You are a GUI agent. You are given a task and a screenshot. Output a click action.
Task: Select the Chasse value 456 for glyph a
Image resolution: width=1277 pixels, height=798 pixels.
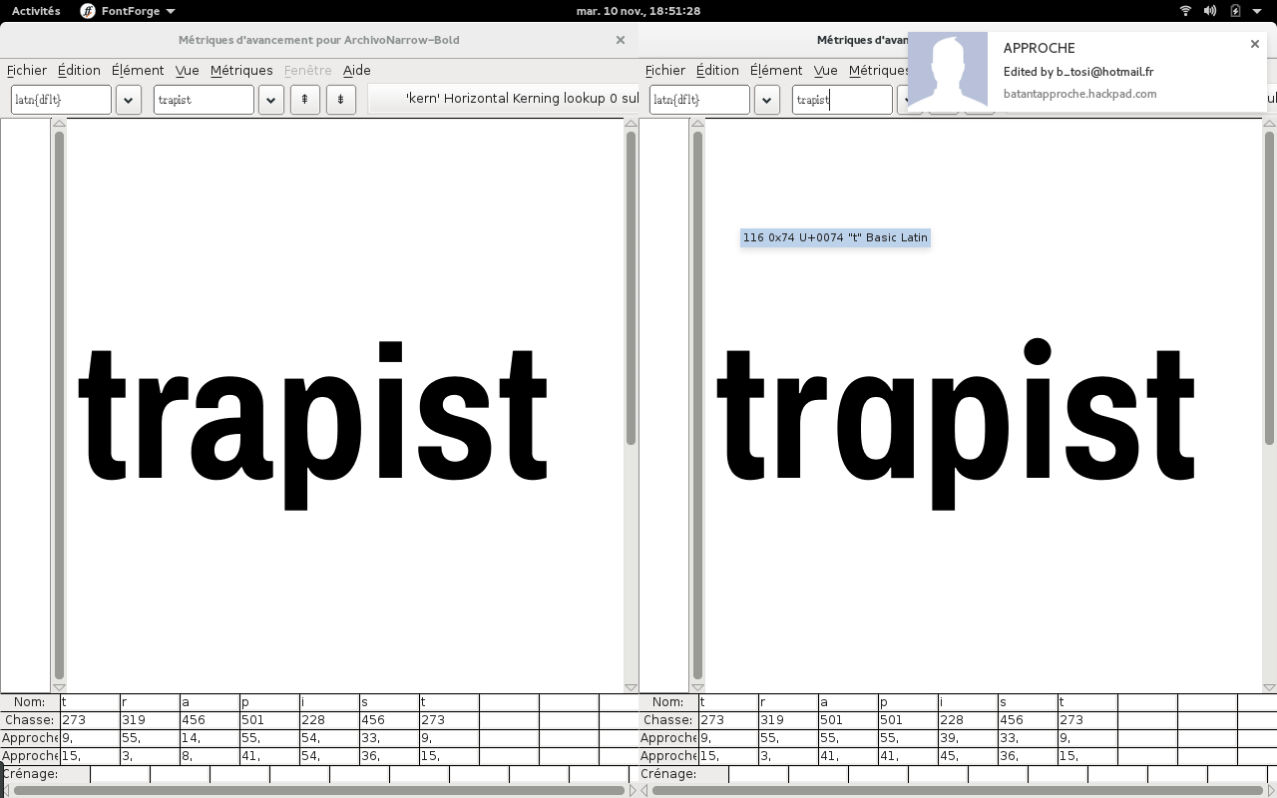[x=209, y=719]
